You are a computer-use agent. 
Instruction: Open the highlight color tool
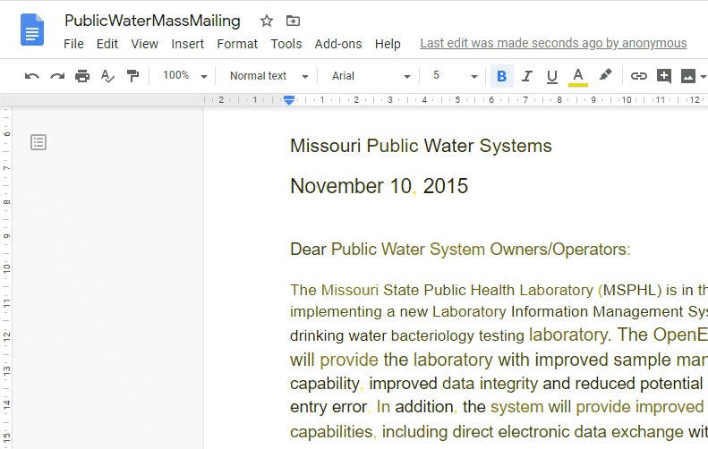[x=605, y=75]
